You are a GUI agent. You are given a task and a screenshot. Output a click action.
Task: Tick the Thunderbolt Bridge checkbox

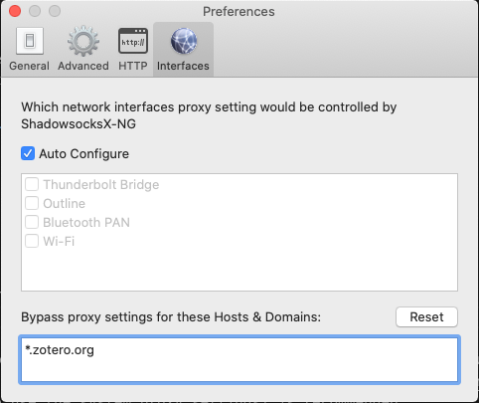click(32, 184)
